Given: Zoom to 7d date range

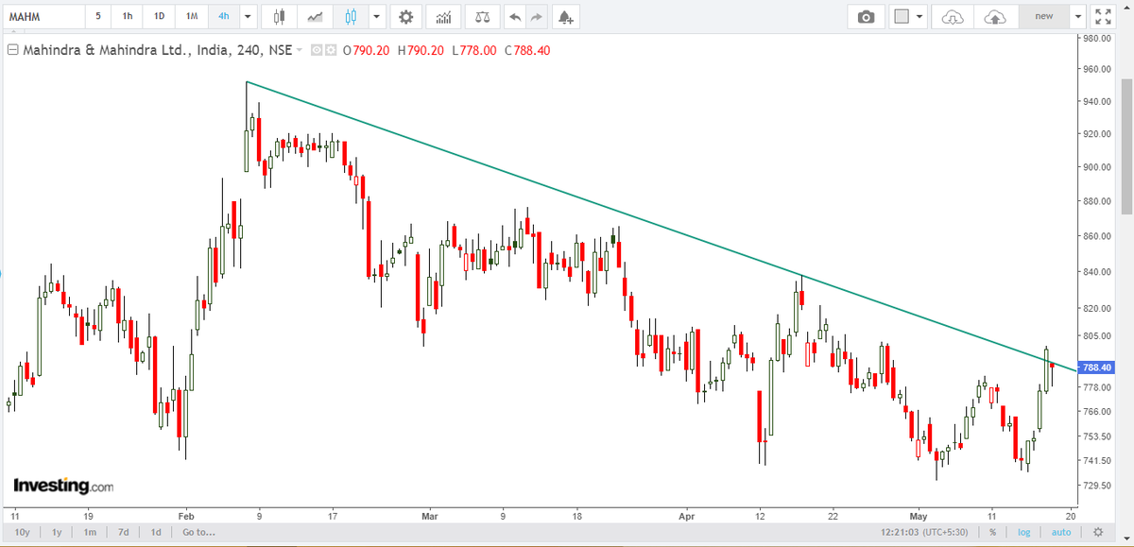Looking at the screenshot, I should (x=123, y=532).
